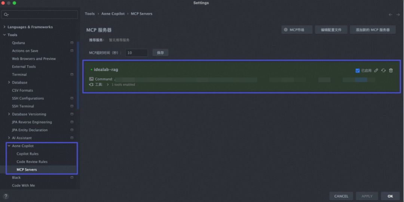The image size is (404, 202).
Task: Click the forward navigation arrow icon
Action: click(x=398, y=15)
